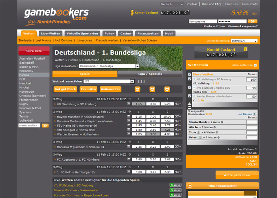Open stats icon for Borussia M'gladbach v Schalke 04
The height and width of the screenshot is (198, 277).
(129, 147)
